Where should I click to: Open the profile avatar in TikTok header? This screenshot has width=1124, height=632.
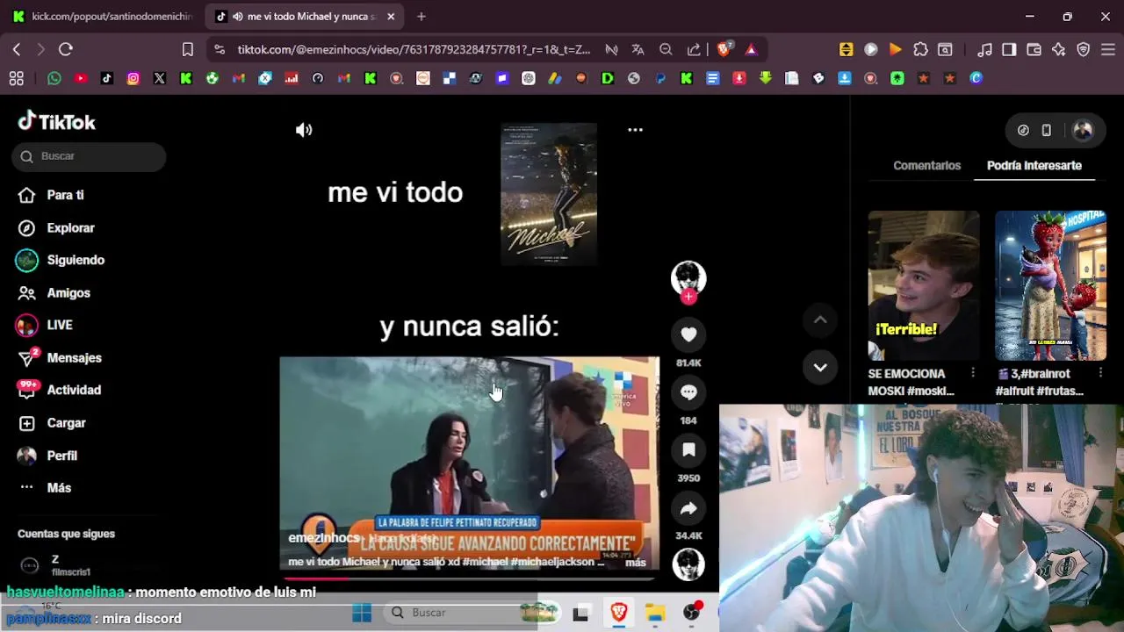[x=1083, y=130]
